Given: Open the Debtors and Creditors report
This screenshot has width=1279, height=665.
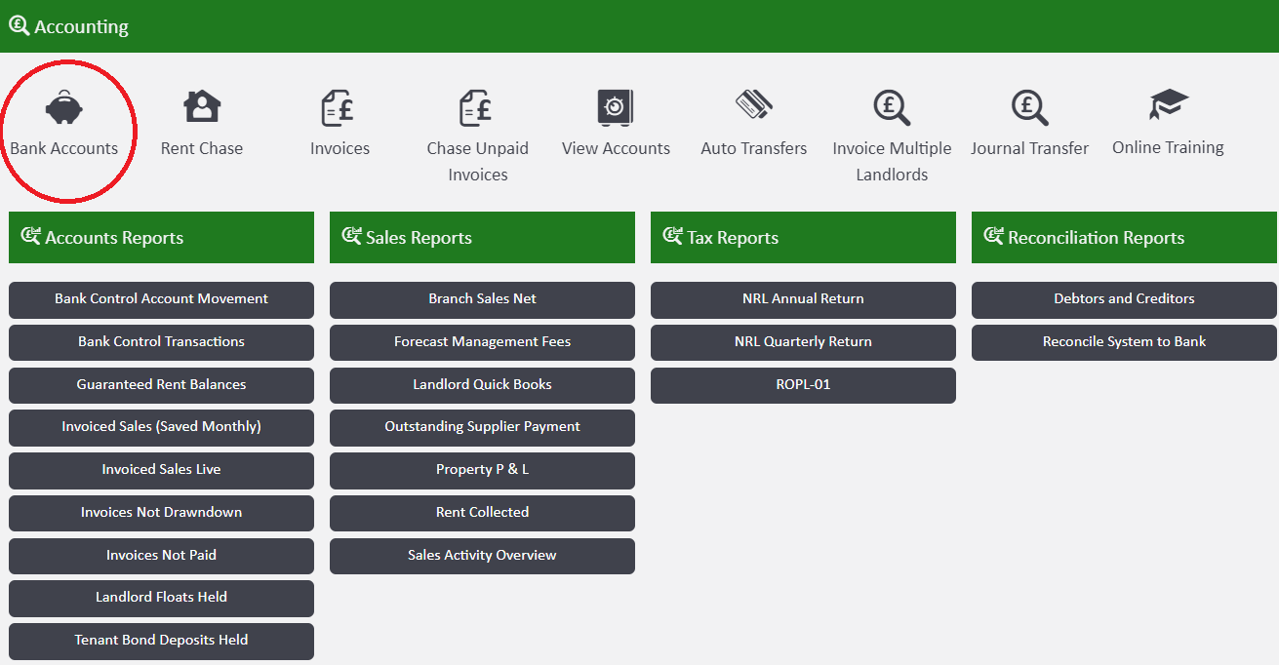Looking at the screenshot, I should pos(1124,299).
